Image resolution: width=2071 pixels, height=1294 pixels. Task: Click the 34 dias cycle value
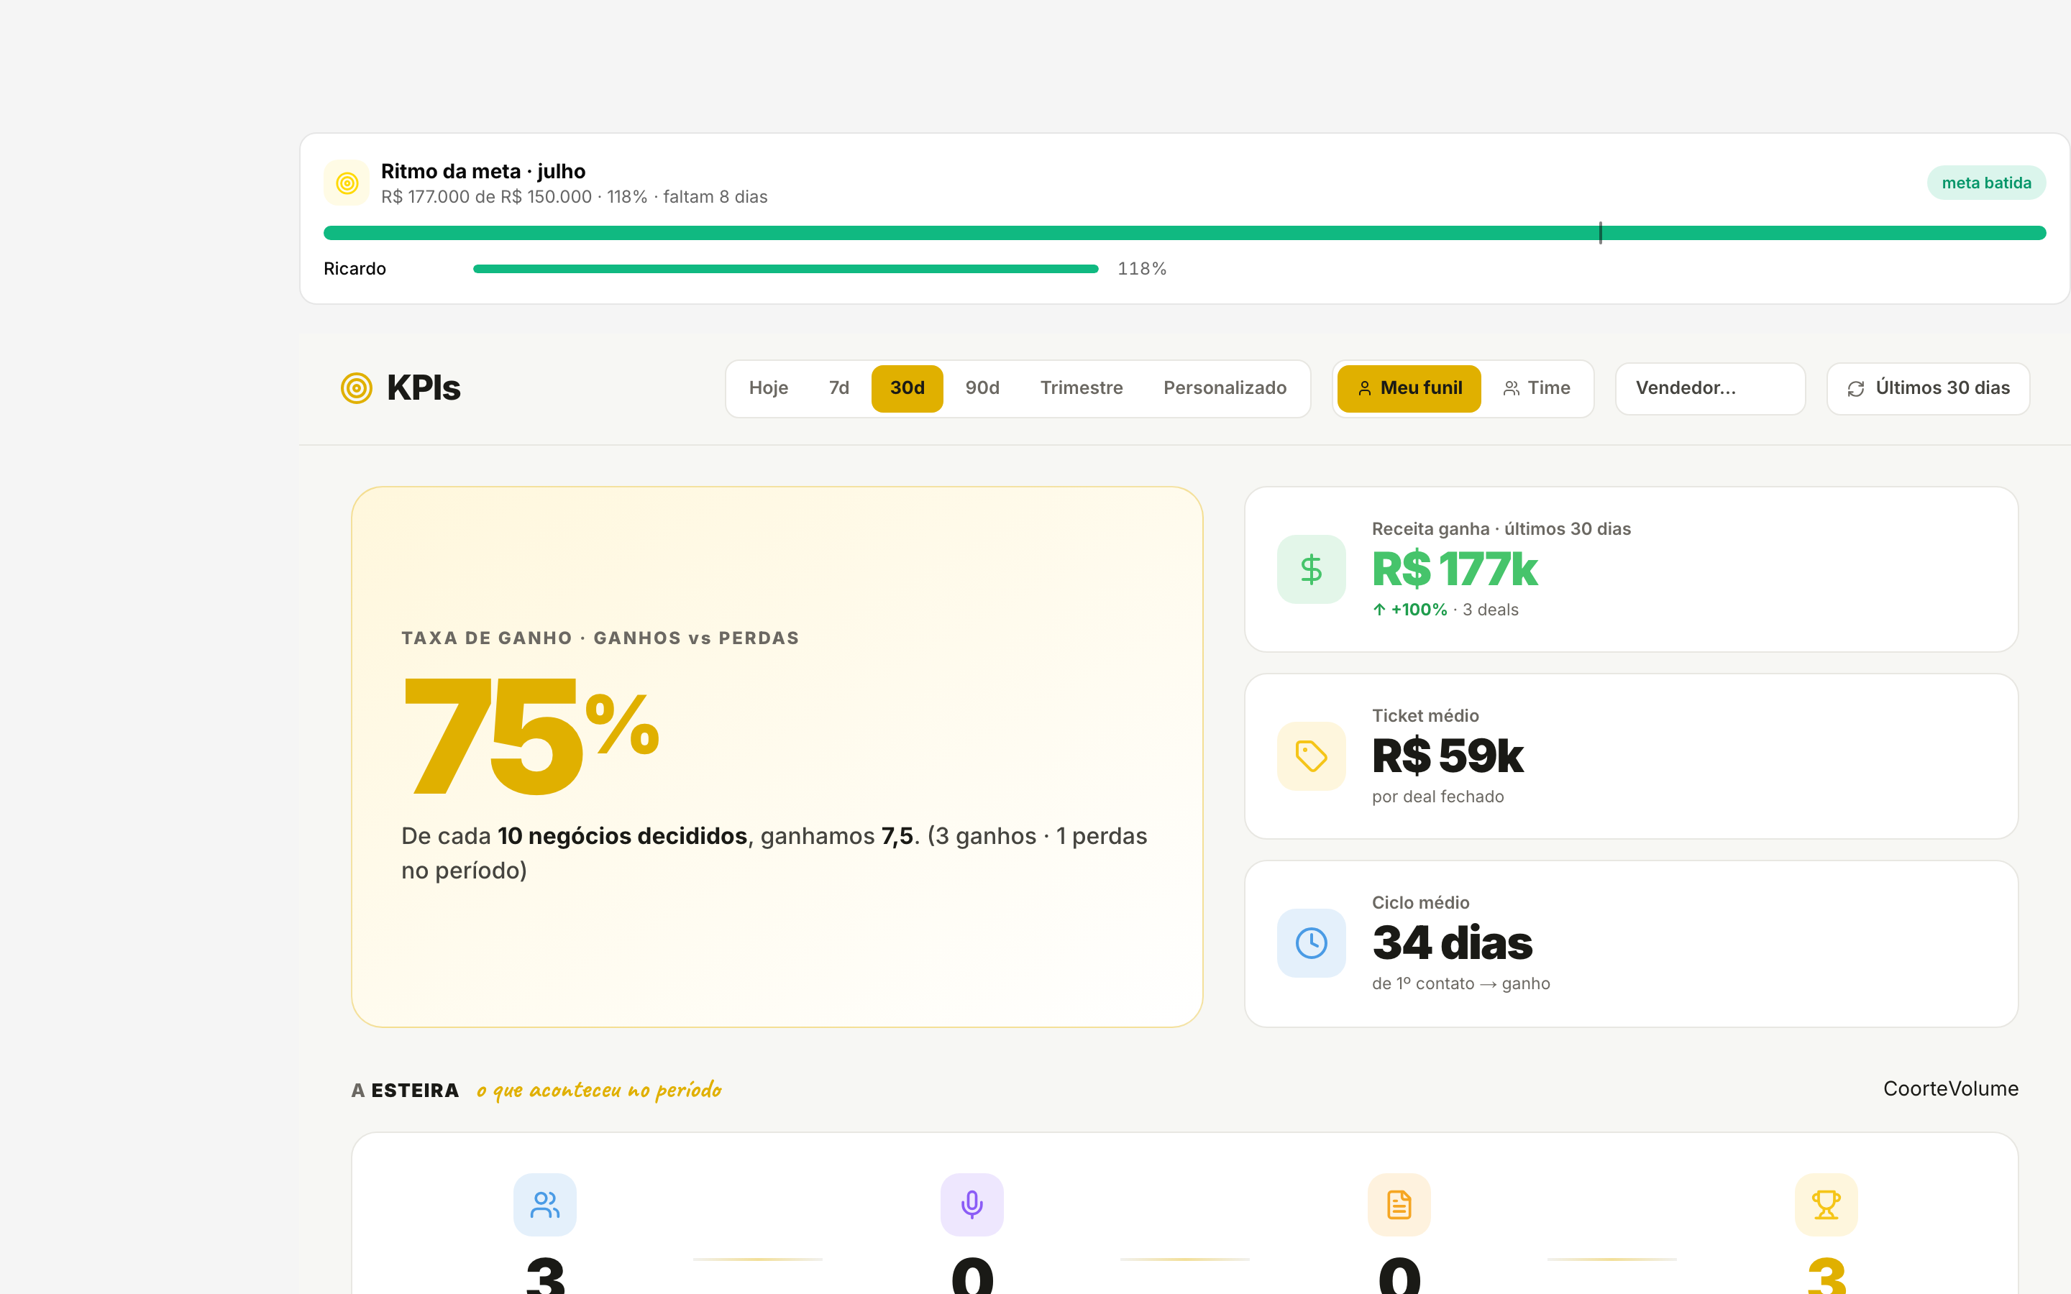[1453, 943]
